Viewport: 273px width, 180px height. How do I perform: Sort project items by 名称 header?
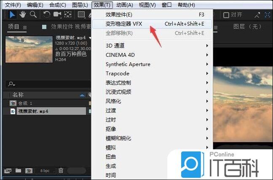pos(18,95)
